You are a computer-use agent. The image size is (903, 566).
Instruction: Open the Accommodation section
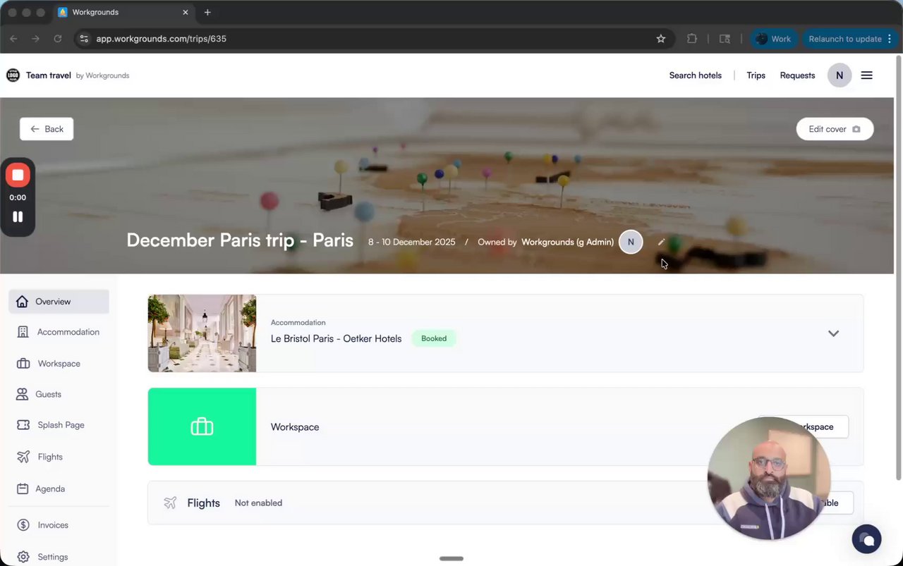click(59, 332)
